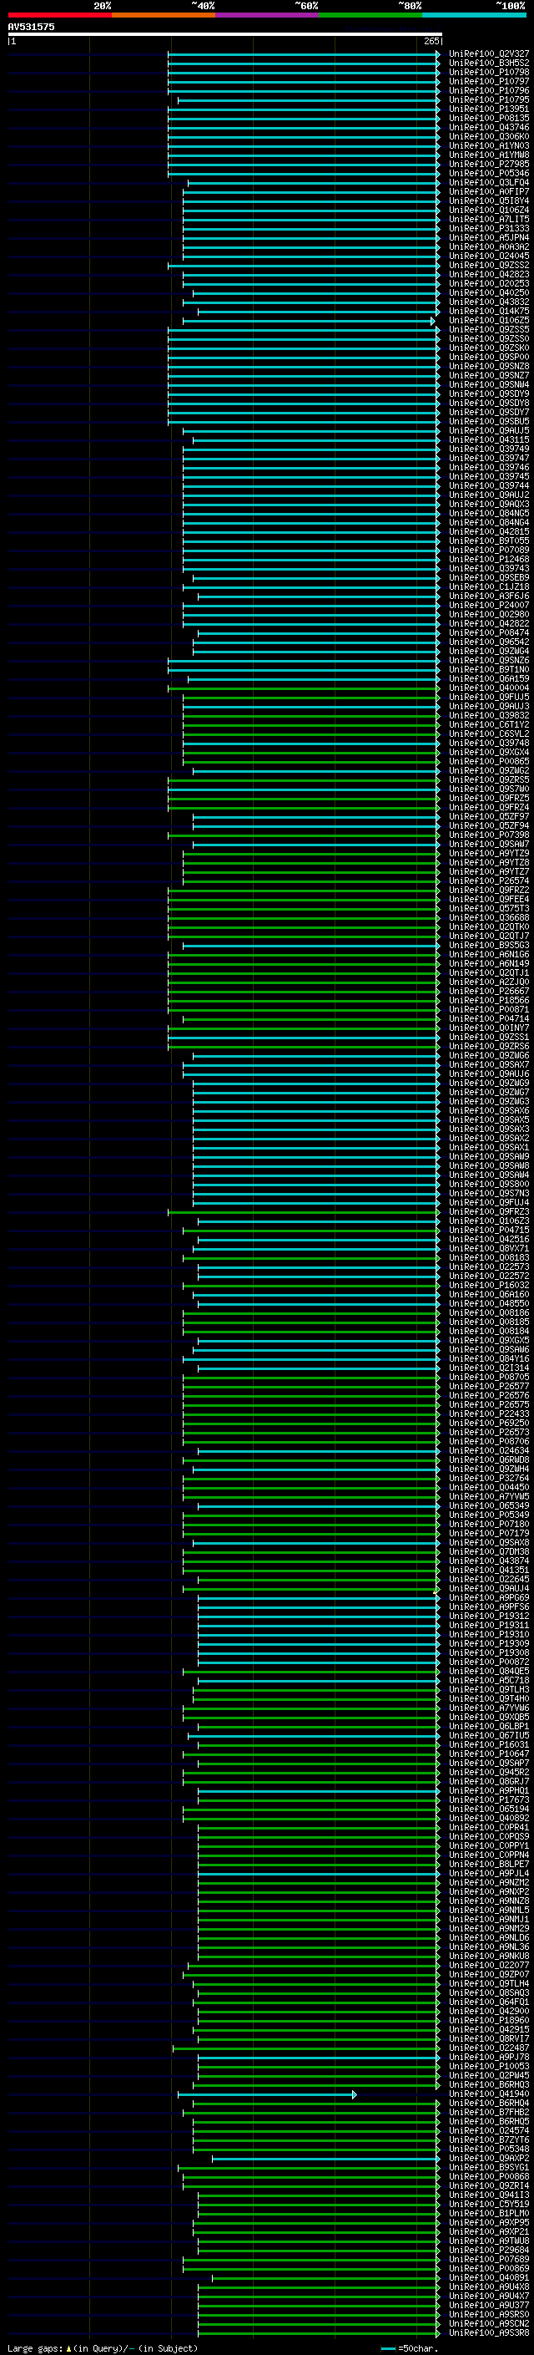
Task: Click label UniRef100_O24634
Action: (488, 1451)
